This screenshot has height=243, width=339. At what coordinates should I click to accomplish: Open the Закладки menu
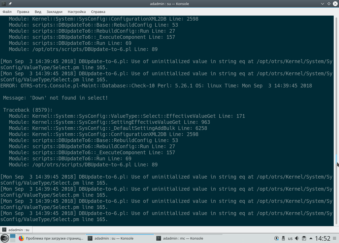click(55, 12)
